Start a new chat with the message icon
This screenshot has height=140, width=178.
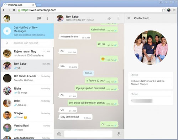pyautogui.click(x=39, y=18)
